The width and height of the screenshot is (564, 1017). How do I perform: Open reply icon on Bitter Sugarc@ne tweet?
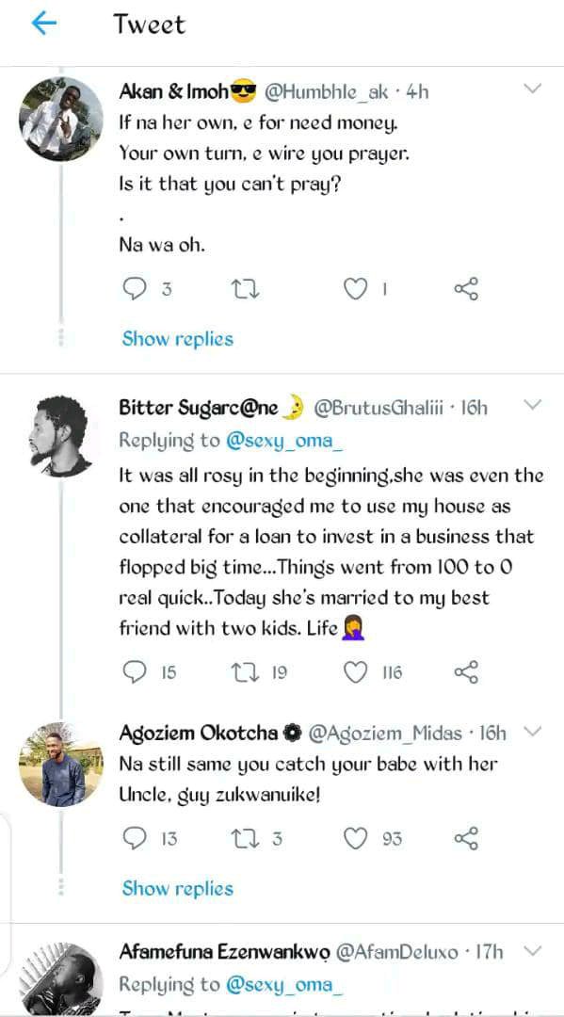(x=135, y=672)
